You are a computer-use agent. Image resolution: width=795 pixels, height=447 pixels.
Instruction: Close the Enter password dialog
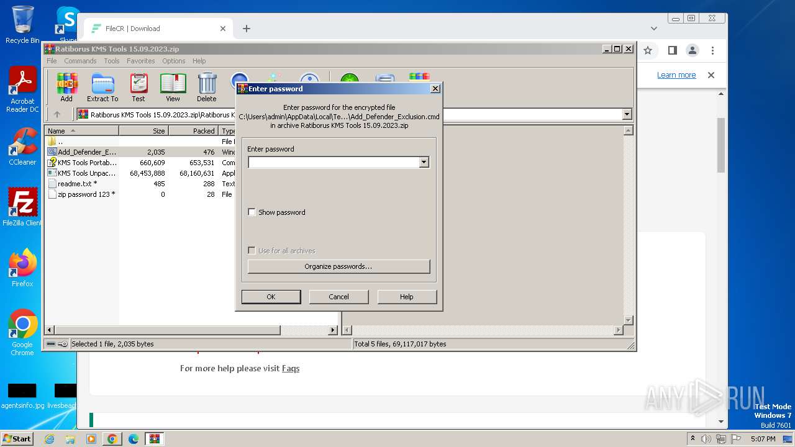click(x=435, y=89)
